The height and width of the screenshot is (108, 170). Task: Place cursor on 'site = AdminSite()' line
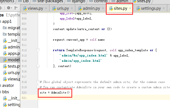click(x=55, y=93)
